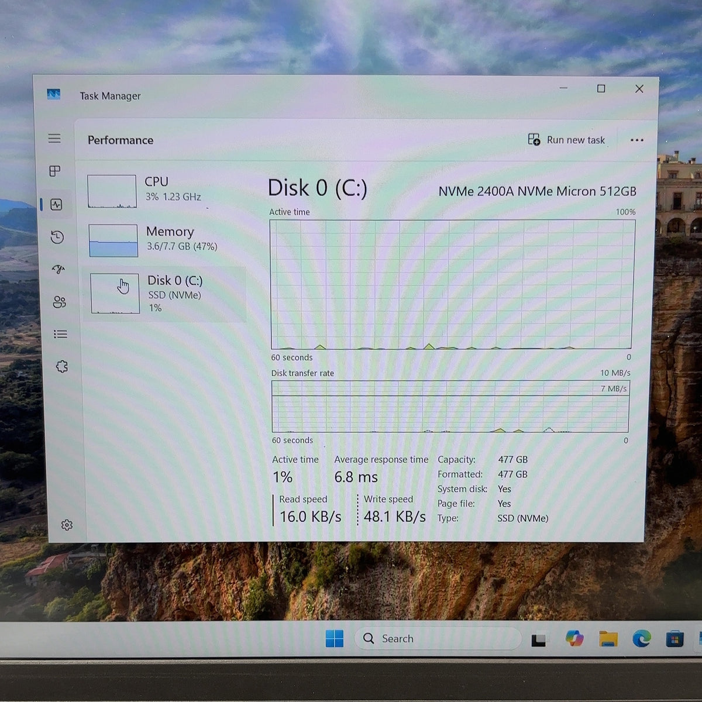This screenshot has height=702, width=702.
Task: Click the Disk 0 (C:) heading
Action: click(317, 188)
